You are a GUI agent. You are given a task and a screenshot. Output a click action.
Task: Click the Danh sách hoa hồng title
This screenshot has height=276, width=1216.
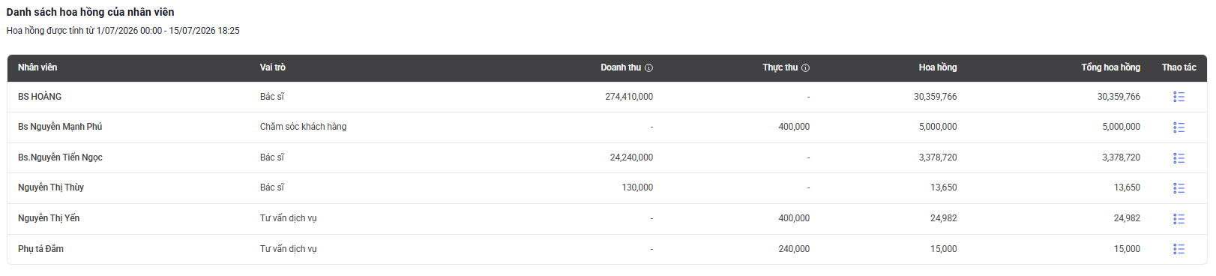(x=91, y=12)
